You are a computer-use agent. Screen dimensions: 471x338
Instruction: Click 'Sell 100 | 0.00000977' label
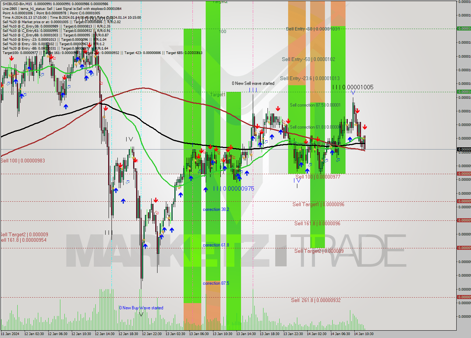coord(318,177)
